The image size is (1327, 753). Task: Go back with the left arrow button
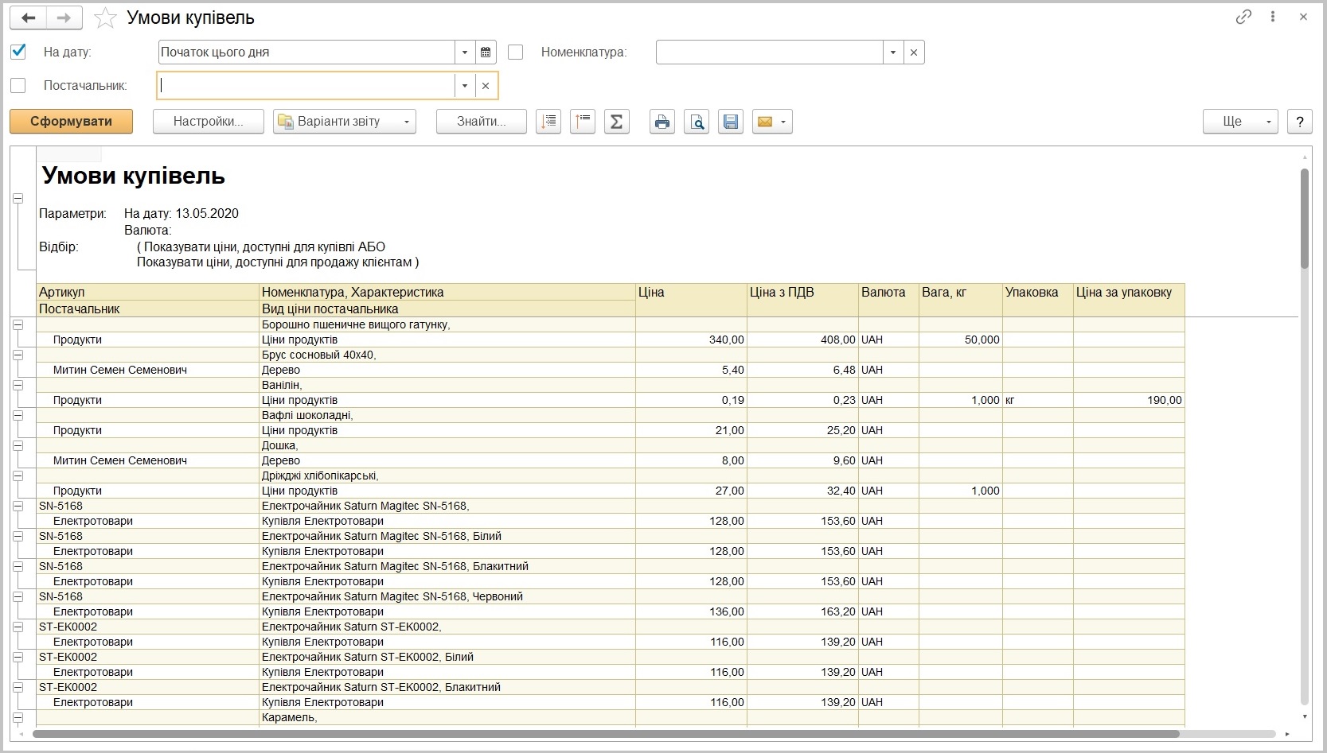(x=28, y=17)
